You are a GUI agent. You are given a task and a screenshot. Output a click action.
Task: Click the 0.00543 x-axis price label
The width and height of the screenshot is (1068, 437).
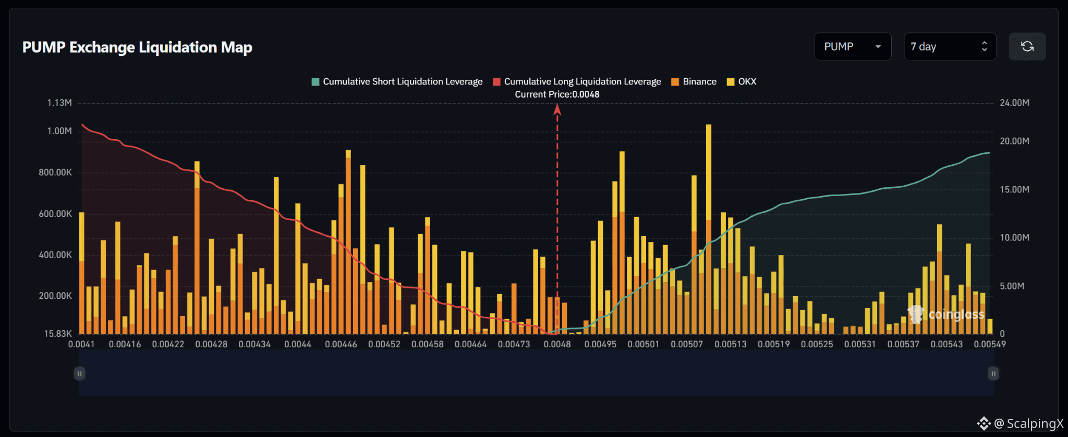pyautogui.click(x=946, y=344)
